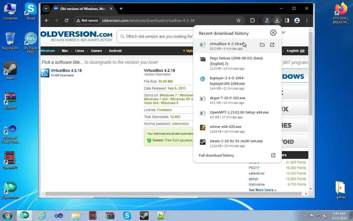This screenshot has height=221, width=353.
Task: Open Chrome Labs flask icon
Action: [x=267, y=20]
